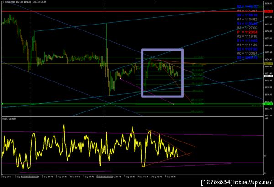
Task: Select the M5 = 1142.64 pivot label
Action: (x=247, y=11)
